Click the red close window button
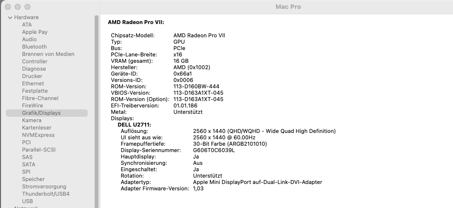The image size is (453, 208). pyautogui.click(x=8, y=7)
